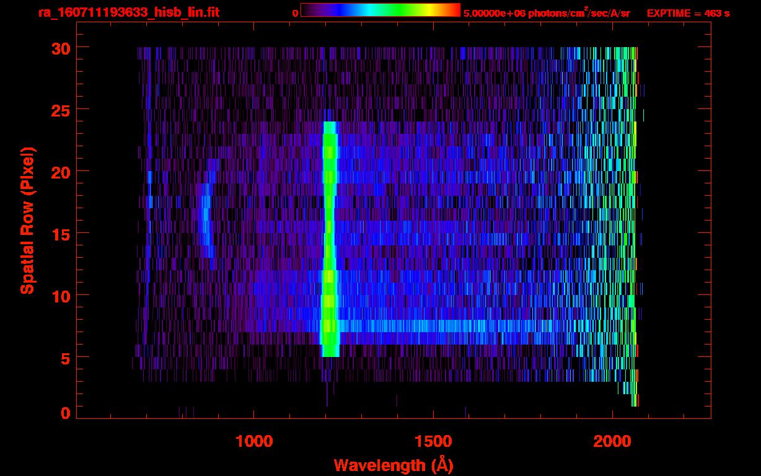Click the 2000 wavelength tick label
Viewport: 761px width, 476px height.
point(612,441)
